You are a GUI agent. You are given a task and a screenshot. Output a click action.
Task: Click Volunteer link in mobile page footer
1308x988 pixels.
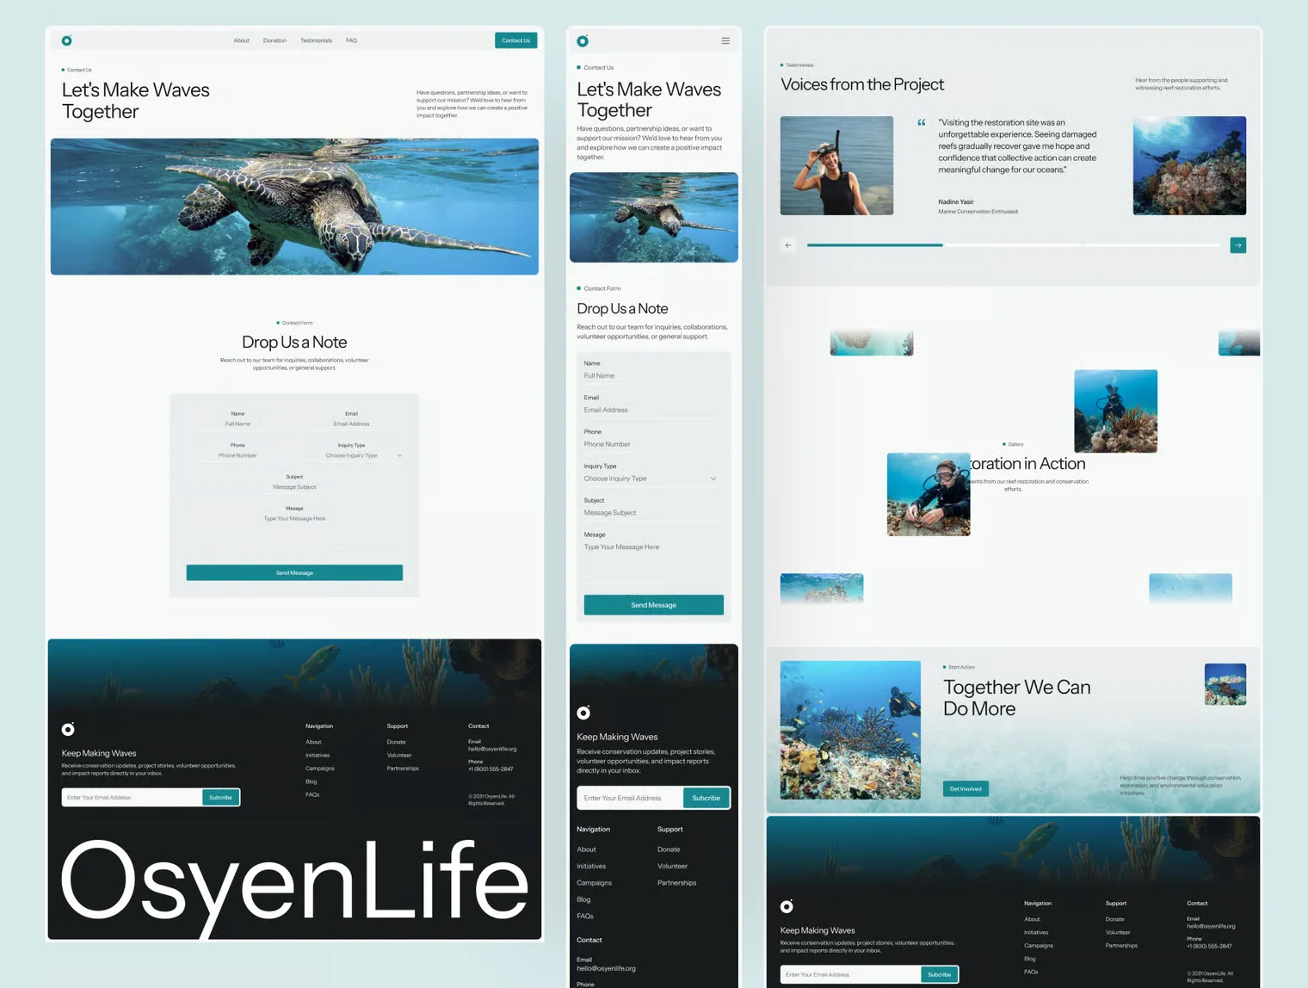coord(672,866)
